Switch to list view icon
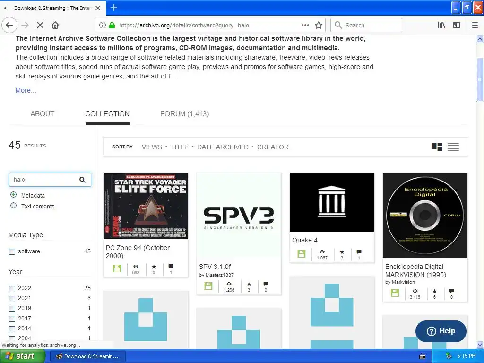This screenshot has width=484, height=363. tap(453, 147)
